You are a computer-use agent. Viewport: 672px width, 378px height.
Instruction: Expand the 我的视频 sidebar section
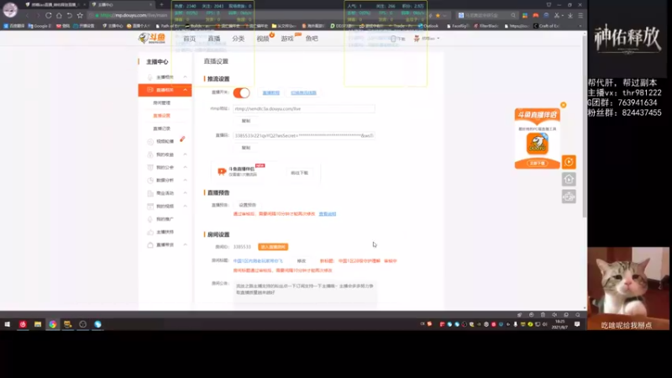[185, 206]
